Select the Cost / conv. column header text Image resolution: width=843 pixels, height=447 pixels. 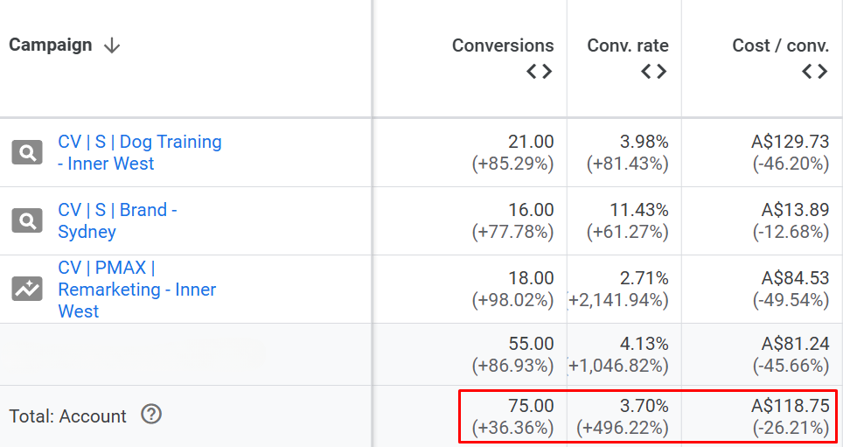pyautogui.click(x=780, y=45)
